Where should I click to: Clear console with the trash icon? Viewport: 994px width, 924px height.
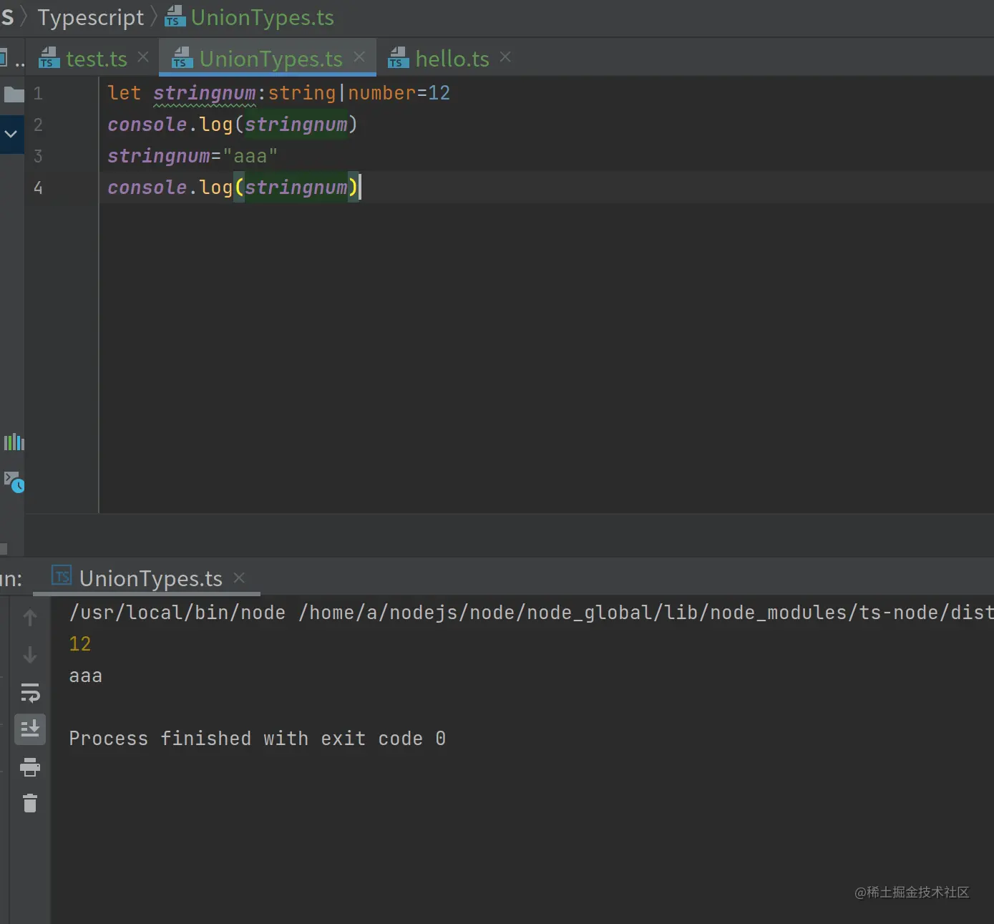pyautogui.click(x=30, y=803)
